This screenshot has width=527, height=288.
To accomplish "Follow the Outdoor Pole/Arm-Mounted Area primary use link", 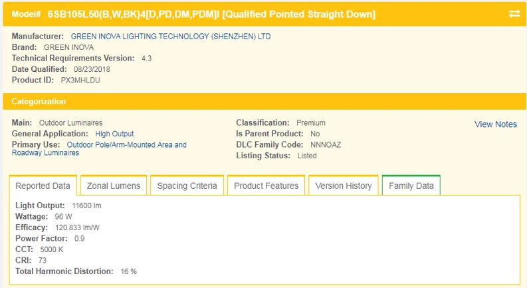I will coord(126,144).
